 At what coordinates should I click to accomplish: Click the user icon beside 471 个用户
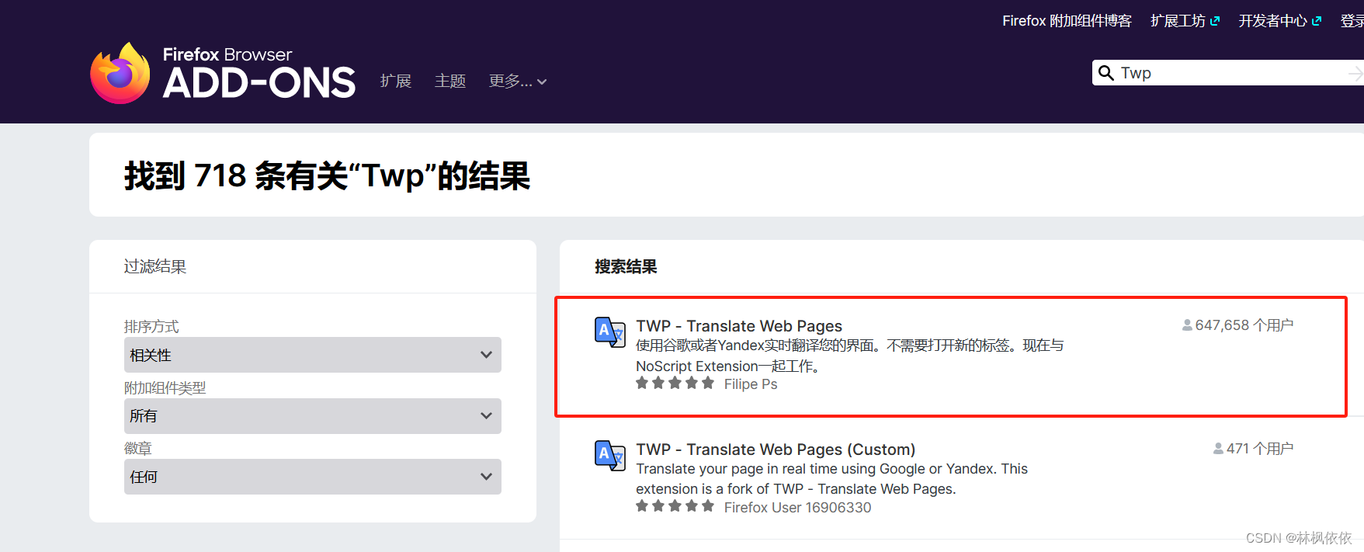pyautogui.click(x=1218, y=449)
